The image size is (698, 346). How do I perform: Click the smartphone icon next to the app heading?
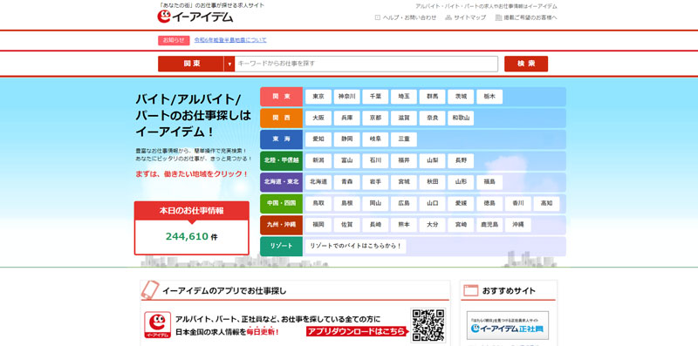click(x=150, y=289)
